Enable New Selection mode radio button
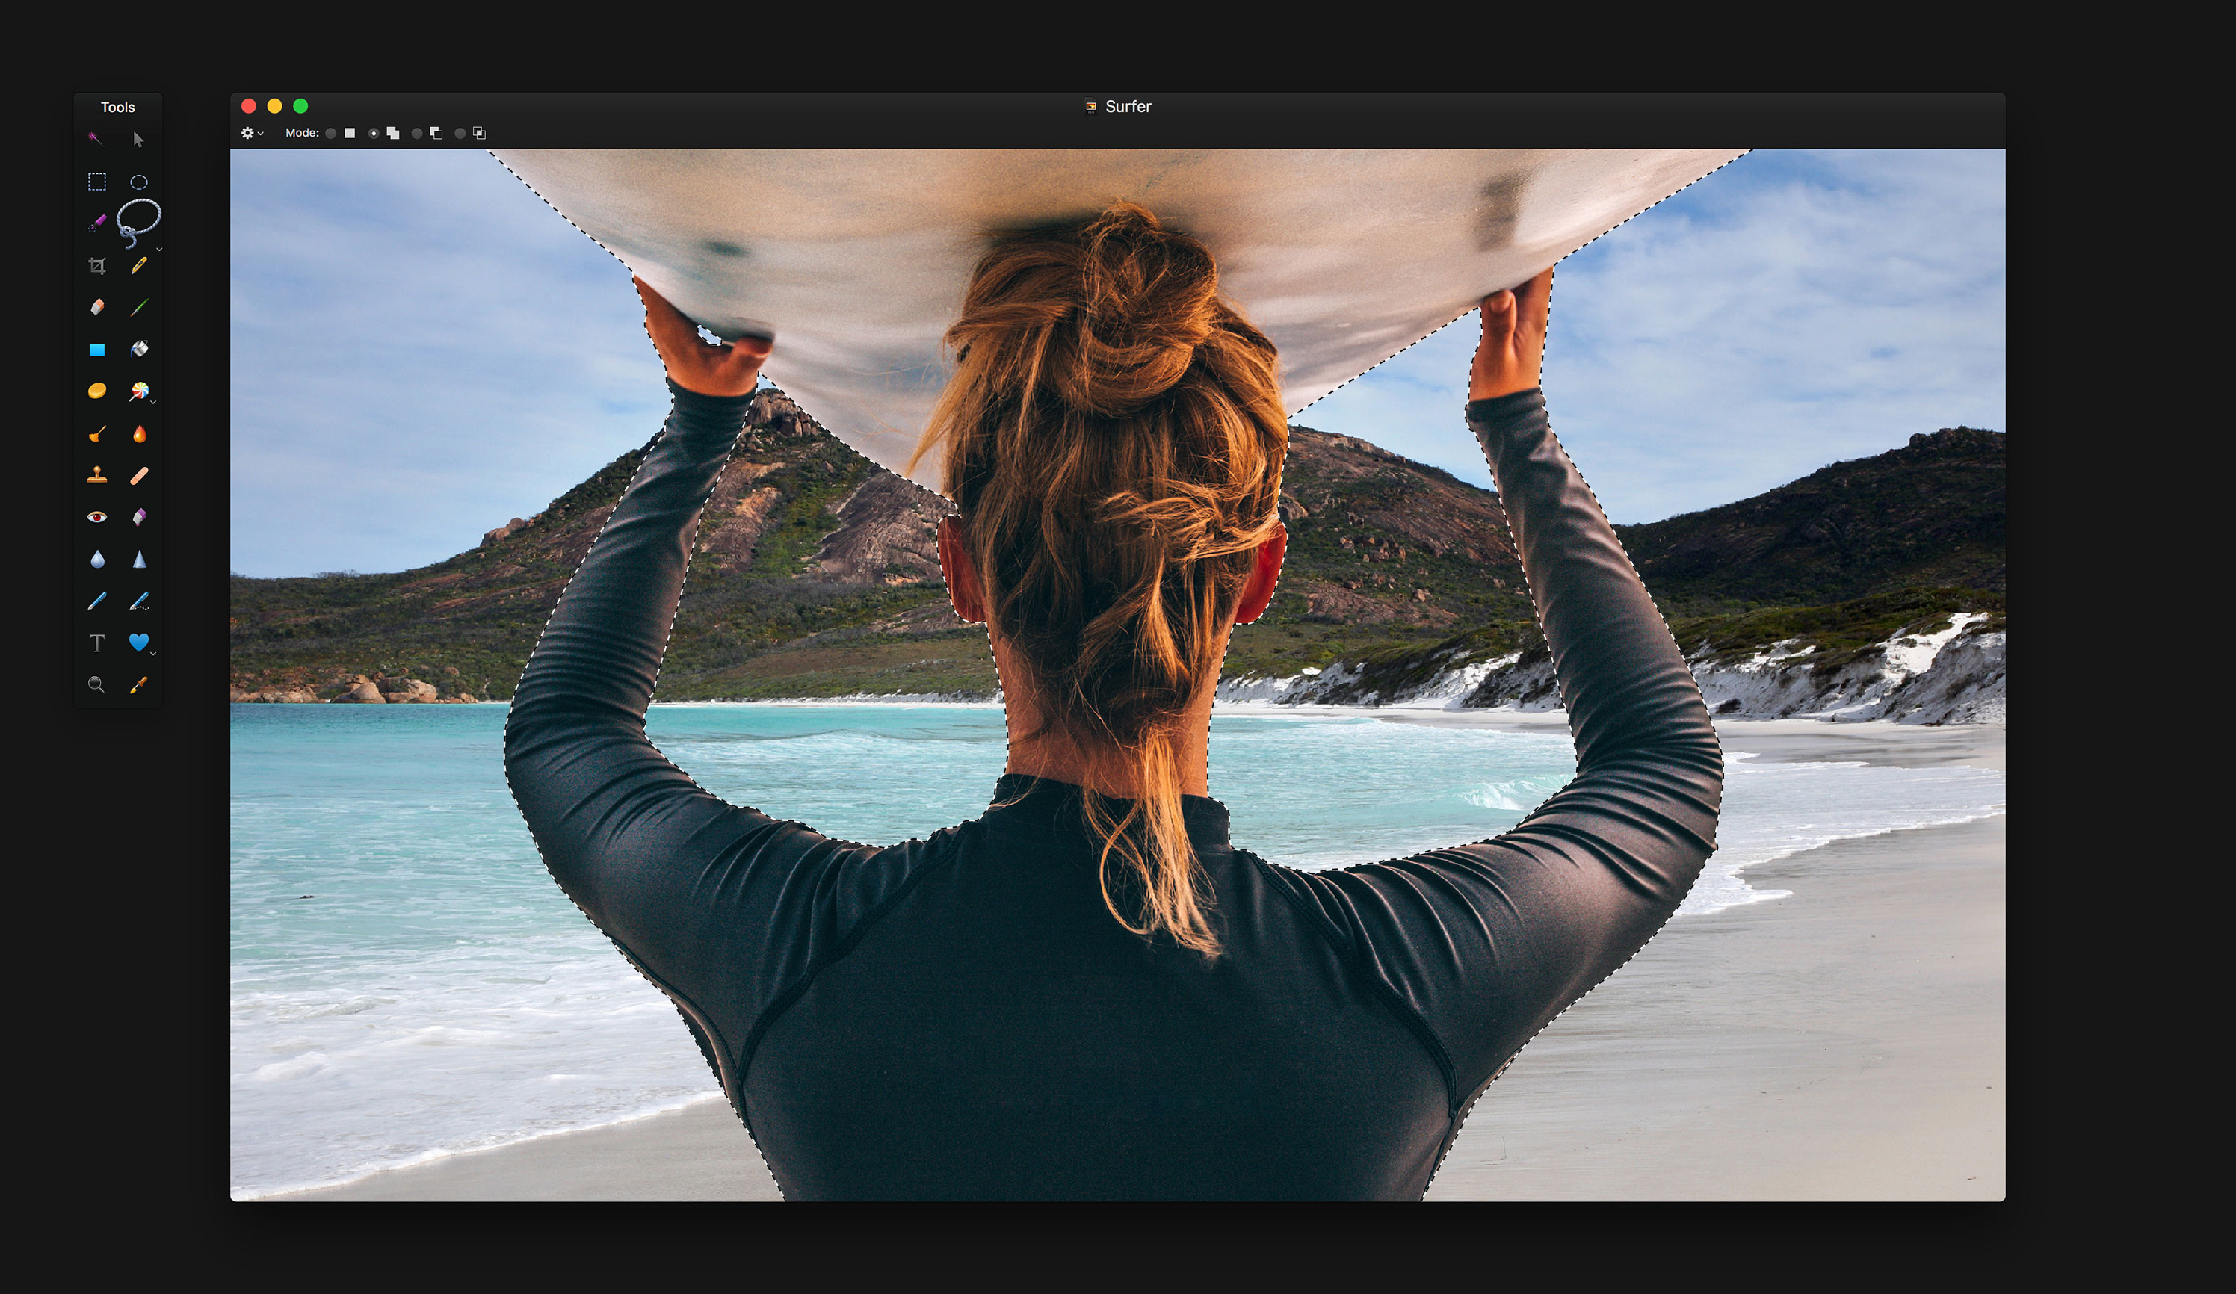Viewport: 2236px width, 1294px height. point(331,133)
